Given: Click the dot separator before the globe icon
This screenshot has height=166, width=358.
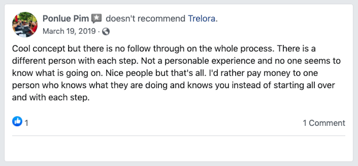Looking at the screenshot, I should click(x=99, y=31).
